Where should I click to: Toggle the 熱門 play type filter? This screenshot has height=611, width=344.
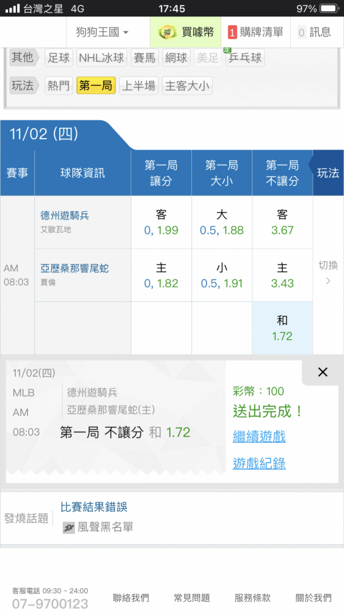tap(59, 86)
